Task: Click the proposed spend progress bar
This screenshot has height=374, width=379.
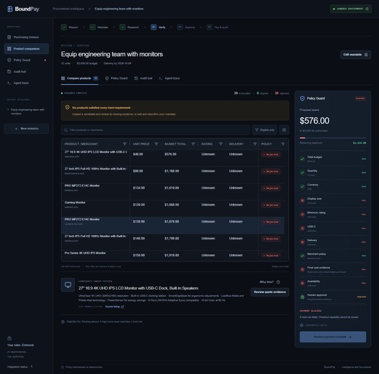Action: 333,138
